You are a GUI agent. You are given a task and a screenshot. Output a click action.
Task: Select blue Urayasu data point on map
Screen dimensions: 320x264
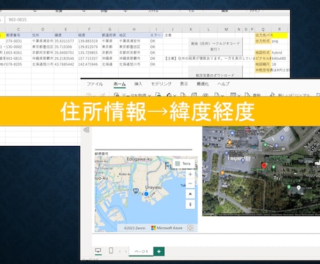[x=146, y=194]
